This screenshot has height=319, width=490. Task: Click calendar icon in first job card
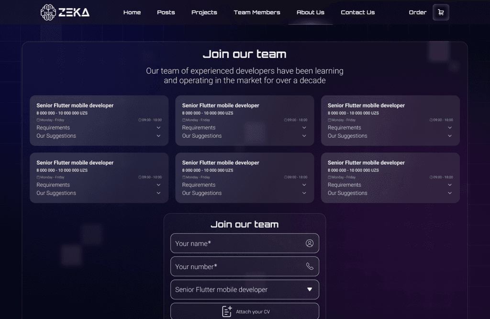38,120
